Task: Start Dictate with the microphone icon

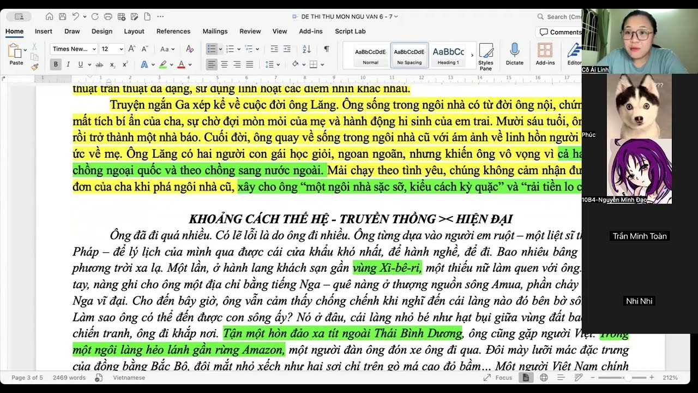Action: [514, 55]
